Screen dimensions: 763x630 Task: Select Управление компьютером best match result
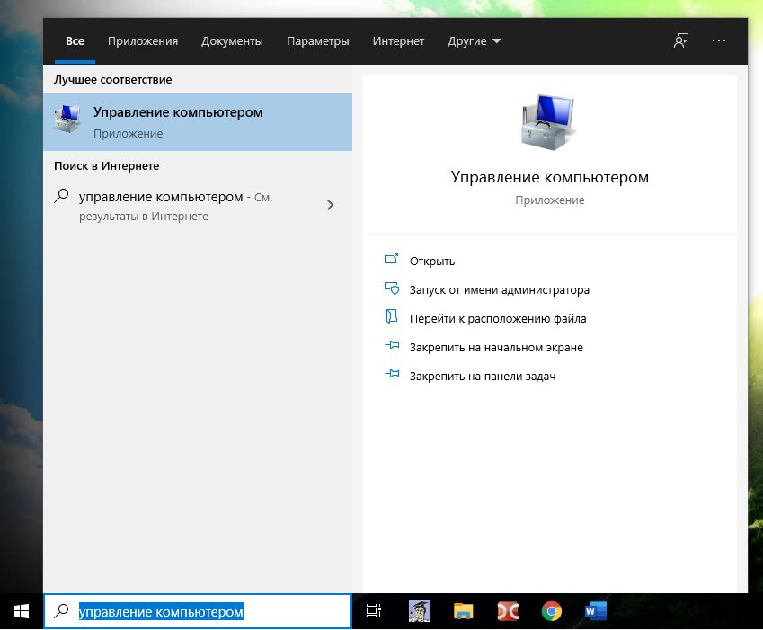click(x=198, y=122)
